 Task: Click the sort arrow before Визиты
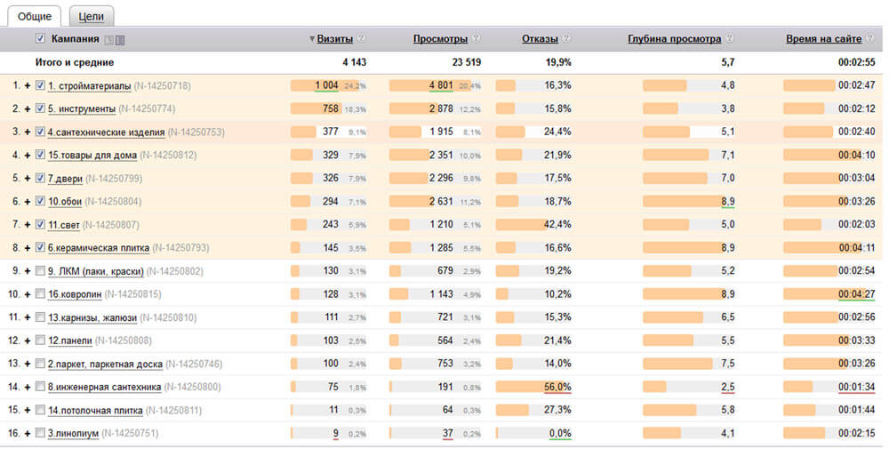click(x=312, y=39)
